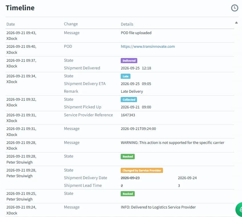Open the transinnovate.com POD link

point(148,46)
